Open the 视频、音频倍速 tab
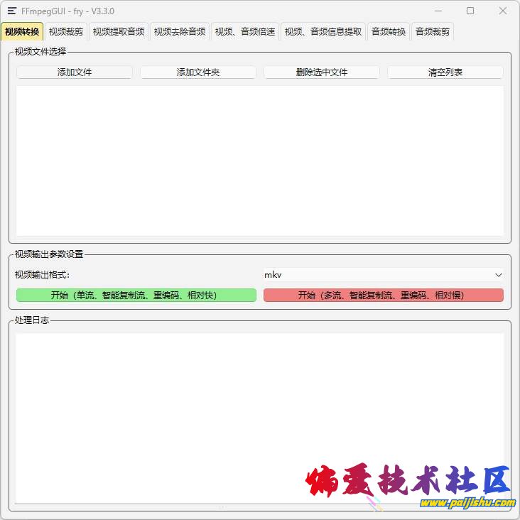The image size is (520, 520). (245, 32)
